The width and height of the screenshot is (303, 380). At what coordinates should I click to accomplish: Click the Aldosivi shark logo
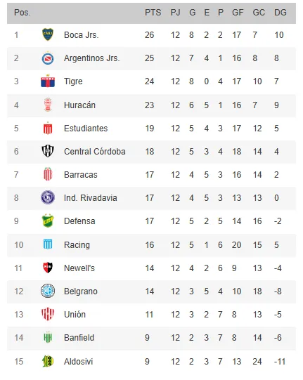coord(48,361)
